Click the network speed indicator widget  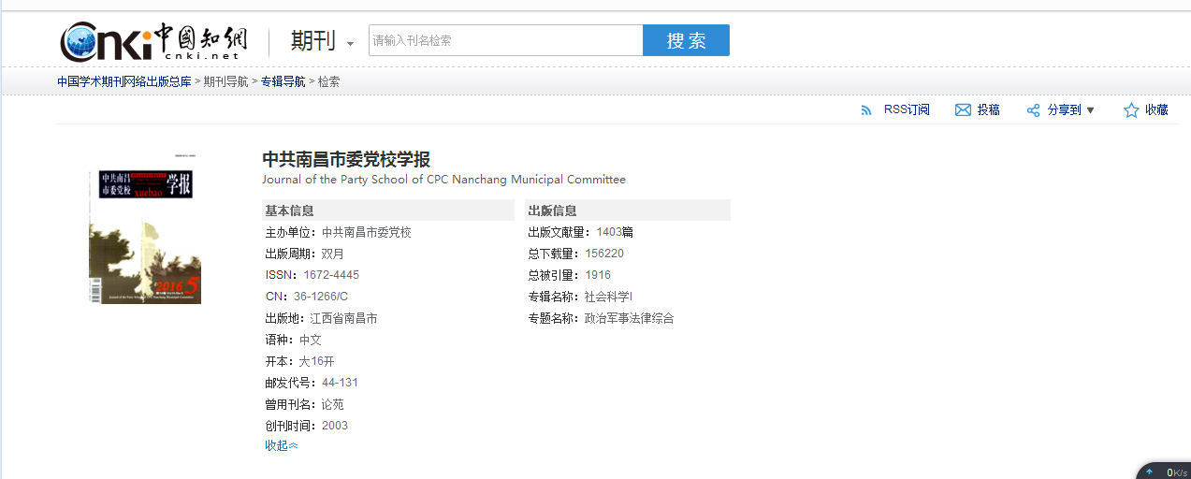click(1163, 471)
